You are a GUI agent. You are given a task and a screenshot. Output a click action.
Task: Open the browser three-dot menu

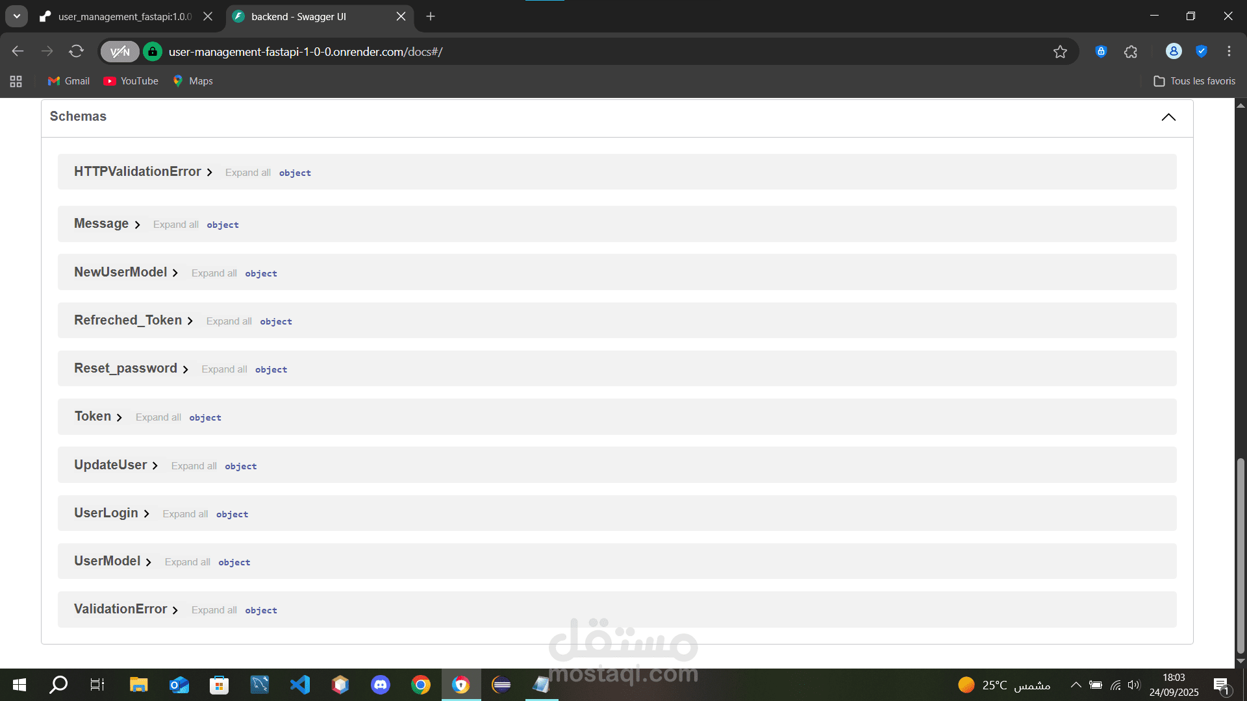coord(1229,51)
